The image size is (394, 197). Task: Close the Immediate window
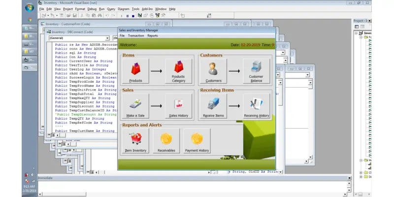click(x=349, y=178)
